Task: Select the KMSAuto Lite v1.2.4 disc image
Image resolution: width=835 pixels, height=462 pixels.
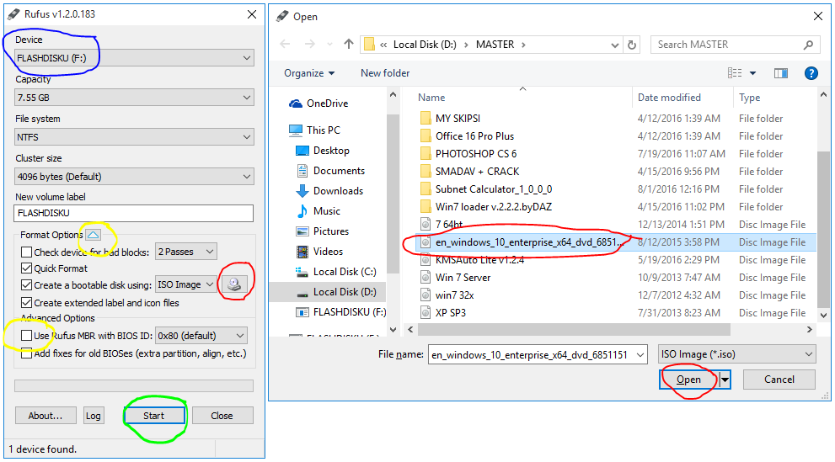Action: pyautogui.click(x=479, y=260)
